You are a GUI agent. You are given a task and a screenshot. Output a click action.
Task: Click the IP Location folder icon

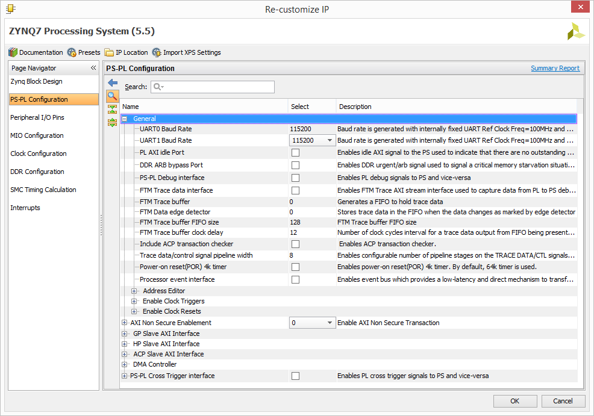click(x=109, y=52)
